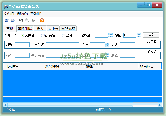Click the 新文件名 column header
The height and width of the screenshot is (116, 166).
(x=64, y=66)
